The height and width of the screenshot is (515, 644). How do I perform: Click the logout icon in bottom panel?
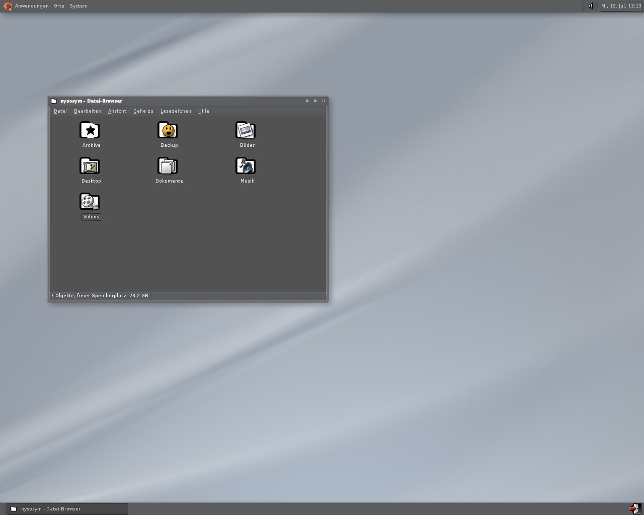point(634,508)
